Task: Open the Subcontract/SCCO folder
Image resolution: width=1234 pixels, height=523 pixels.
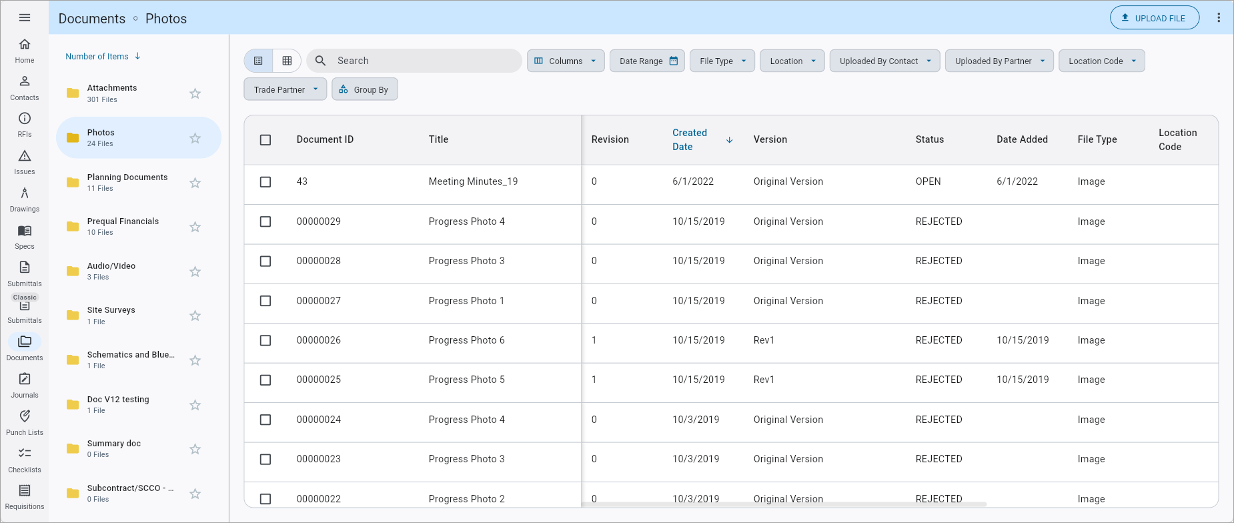Action: coord(139,494)
